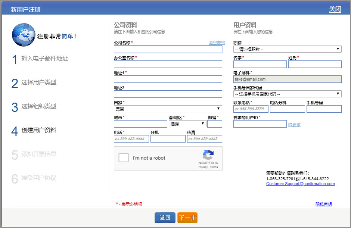Click the 下一步 next button
Screen dimensions: 351x228
[187, 218]
